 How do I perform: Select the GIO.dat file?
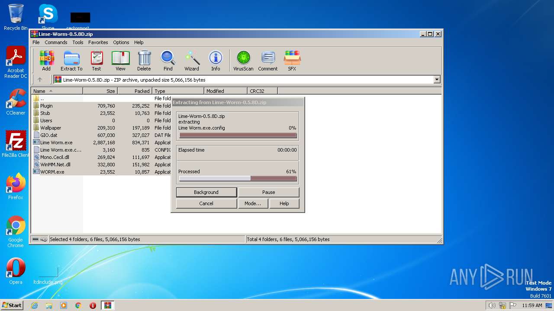pyautogui.click(x=102, y=135)
